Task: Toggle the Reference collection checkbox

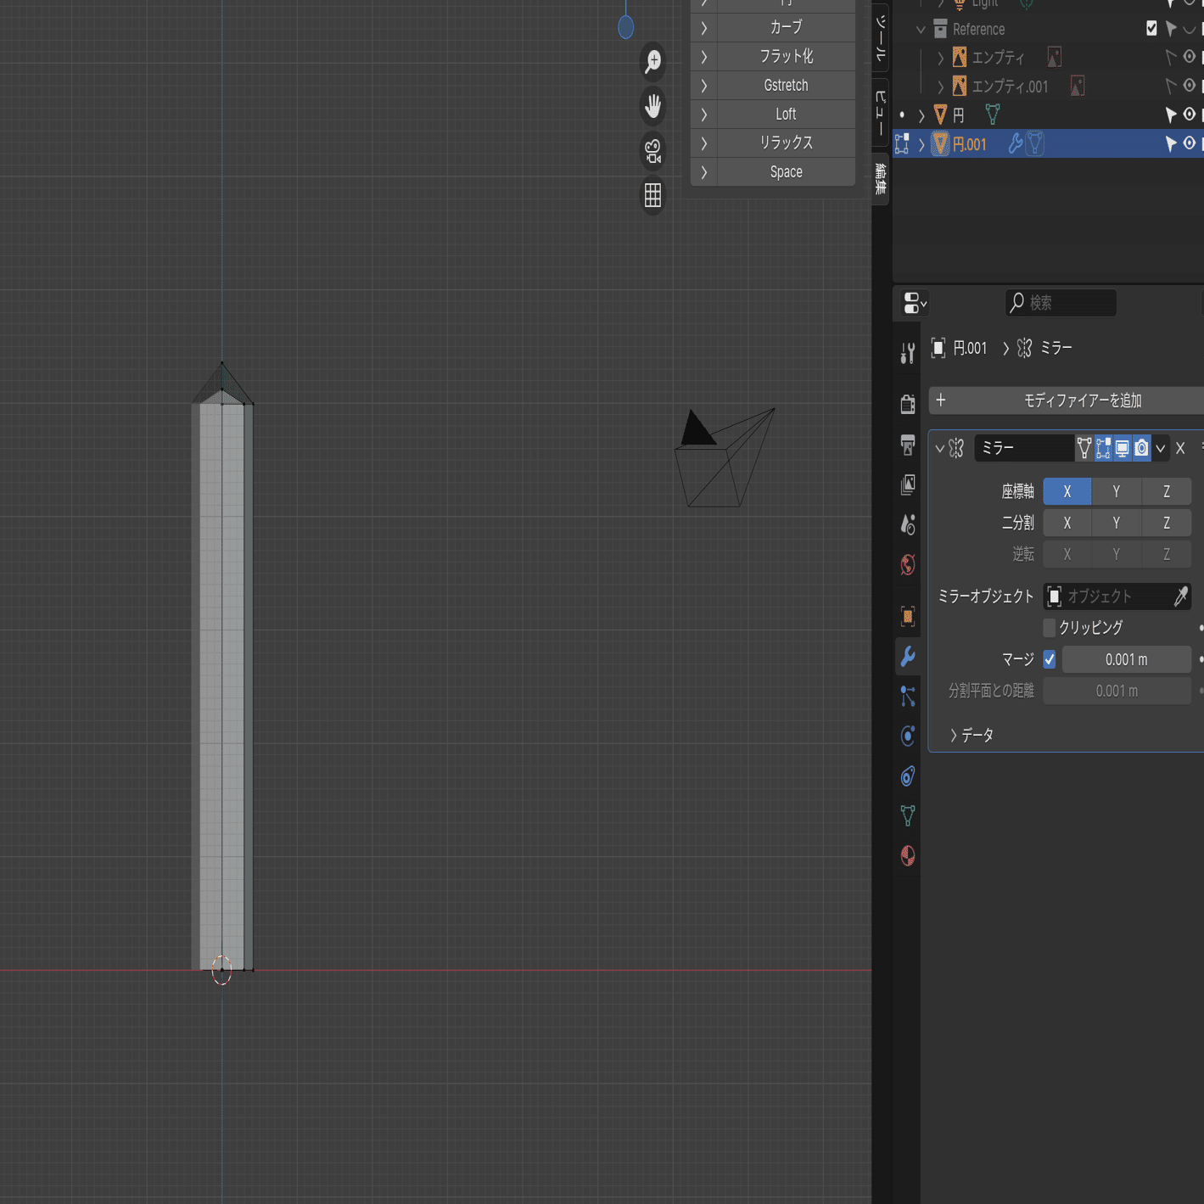Action: pyautogui.click(x=1151, y=29)
